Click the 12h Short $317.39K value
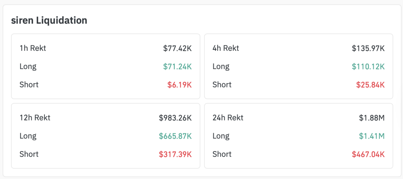 point(175,154)
